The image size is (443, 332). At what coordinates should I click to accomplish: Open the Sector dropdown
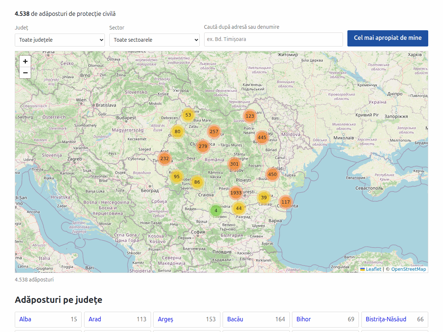154,40
